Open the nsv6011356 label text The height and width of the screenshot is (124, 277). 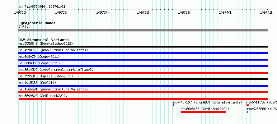click(262, 102)
